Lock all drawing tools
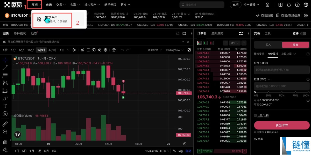The image size is (311, 155). click(x=5, y=150)
